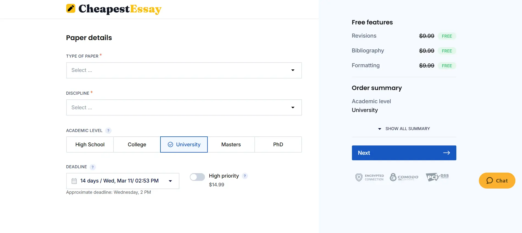Click the Comodo SSL Certificate badge

(x=404, y=177)
